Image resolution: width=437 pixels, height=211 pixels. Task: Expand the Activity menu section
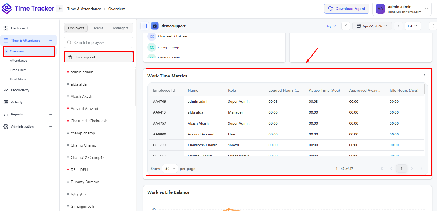51,102
